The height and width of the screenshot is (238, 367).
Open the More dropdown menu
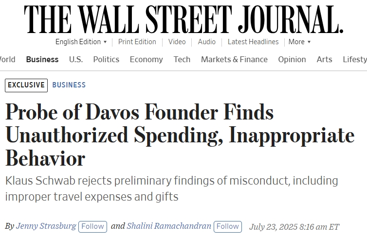pyautogui.click(x=299, y=42)
